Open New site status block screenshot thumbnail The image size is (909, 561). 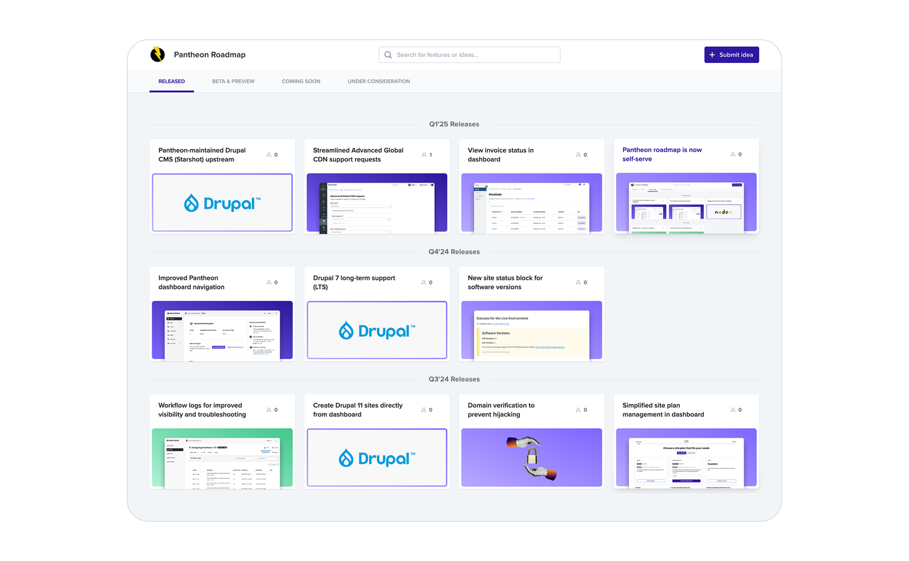click(x=532, y=330)
